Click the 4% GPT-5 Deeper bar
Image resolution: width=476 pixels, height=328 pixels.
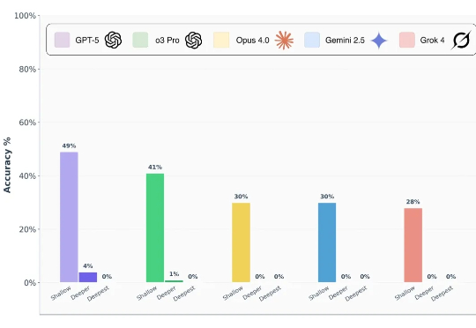click(x=88, y=277)
